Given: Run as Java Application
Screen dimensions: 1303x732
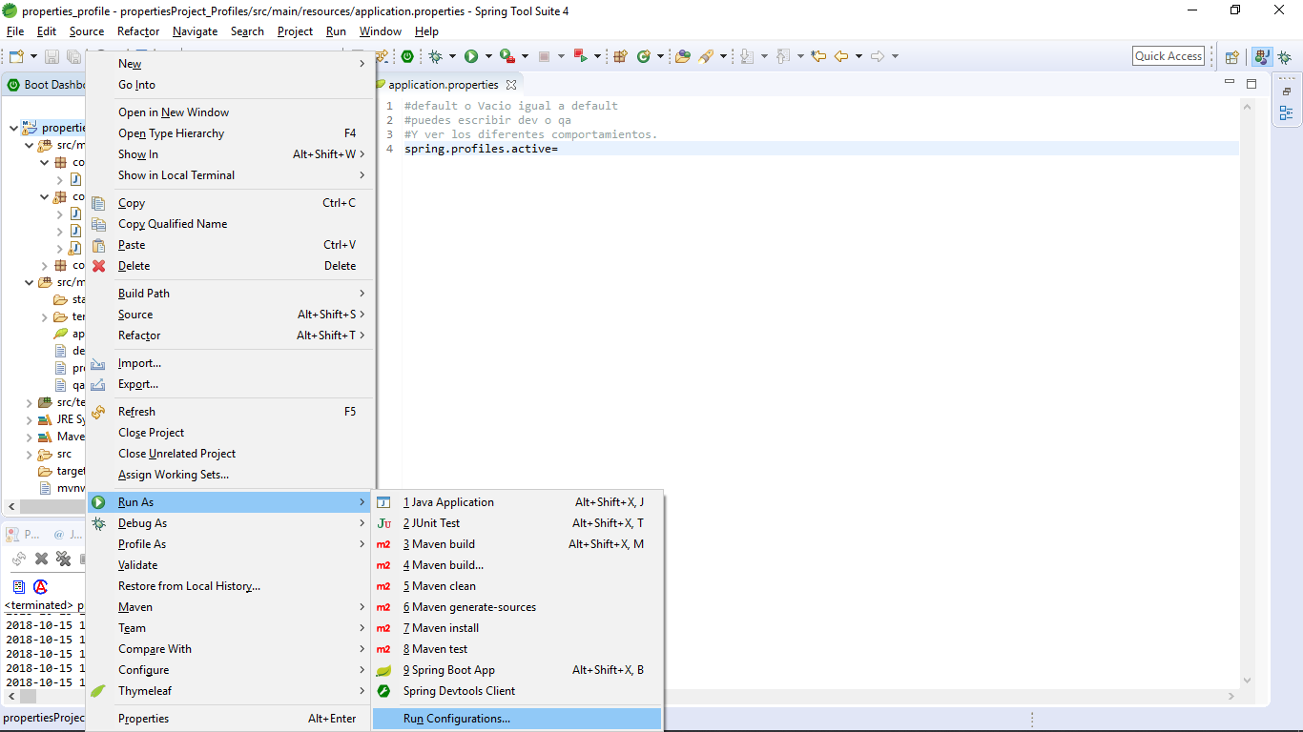Looking at the screenshot, I should 516,502.
